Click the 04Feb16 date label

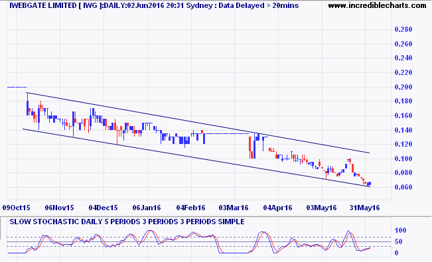(x=190, y=208)
